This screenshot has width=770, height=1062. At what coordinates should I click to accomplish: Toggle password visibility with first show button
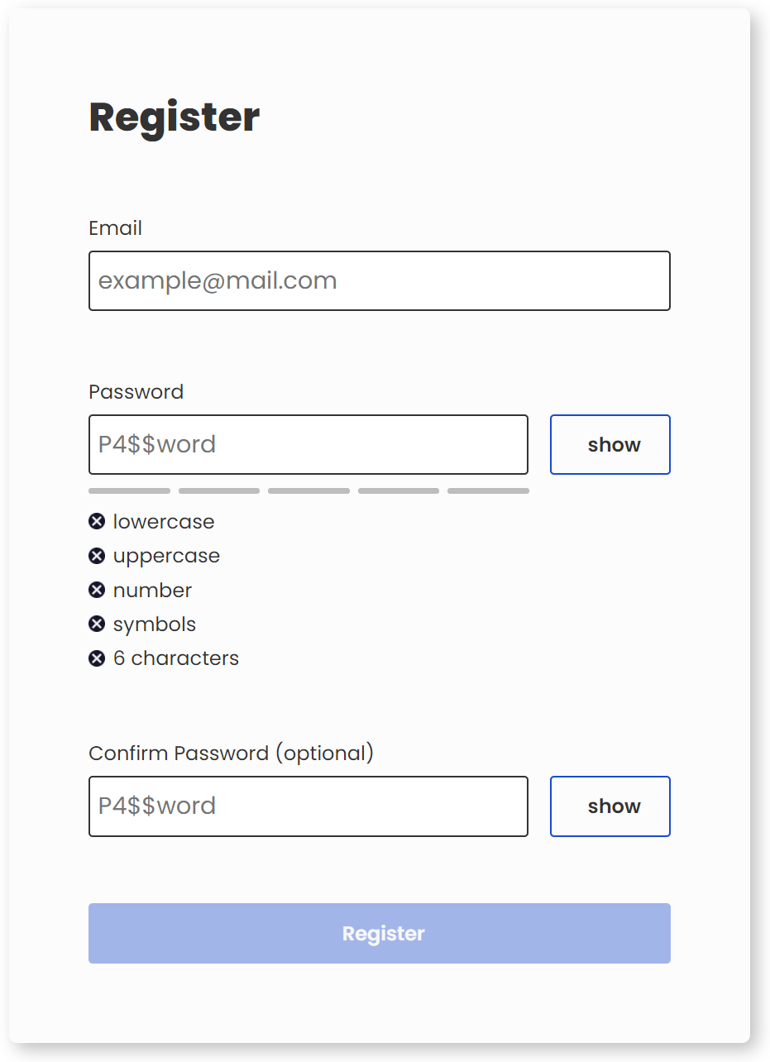click(x=610, y=445)
